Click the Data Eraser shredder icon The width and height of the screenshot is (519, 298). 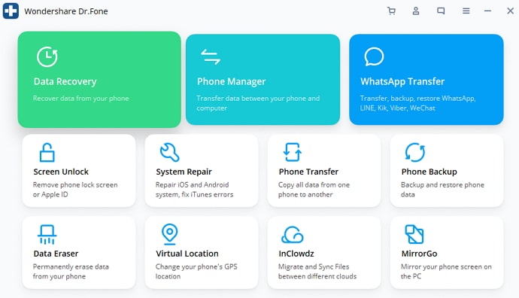[47, 235]
